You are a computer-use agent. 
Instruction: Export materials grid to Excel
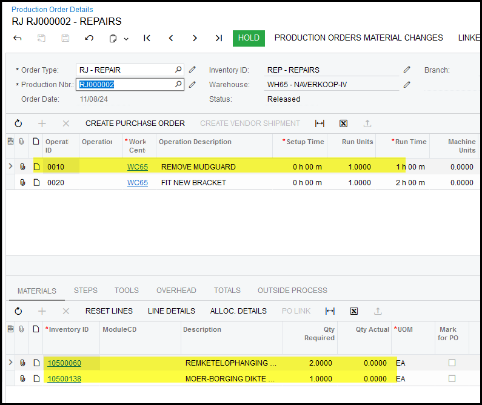[353, 311]
